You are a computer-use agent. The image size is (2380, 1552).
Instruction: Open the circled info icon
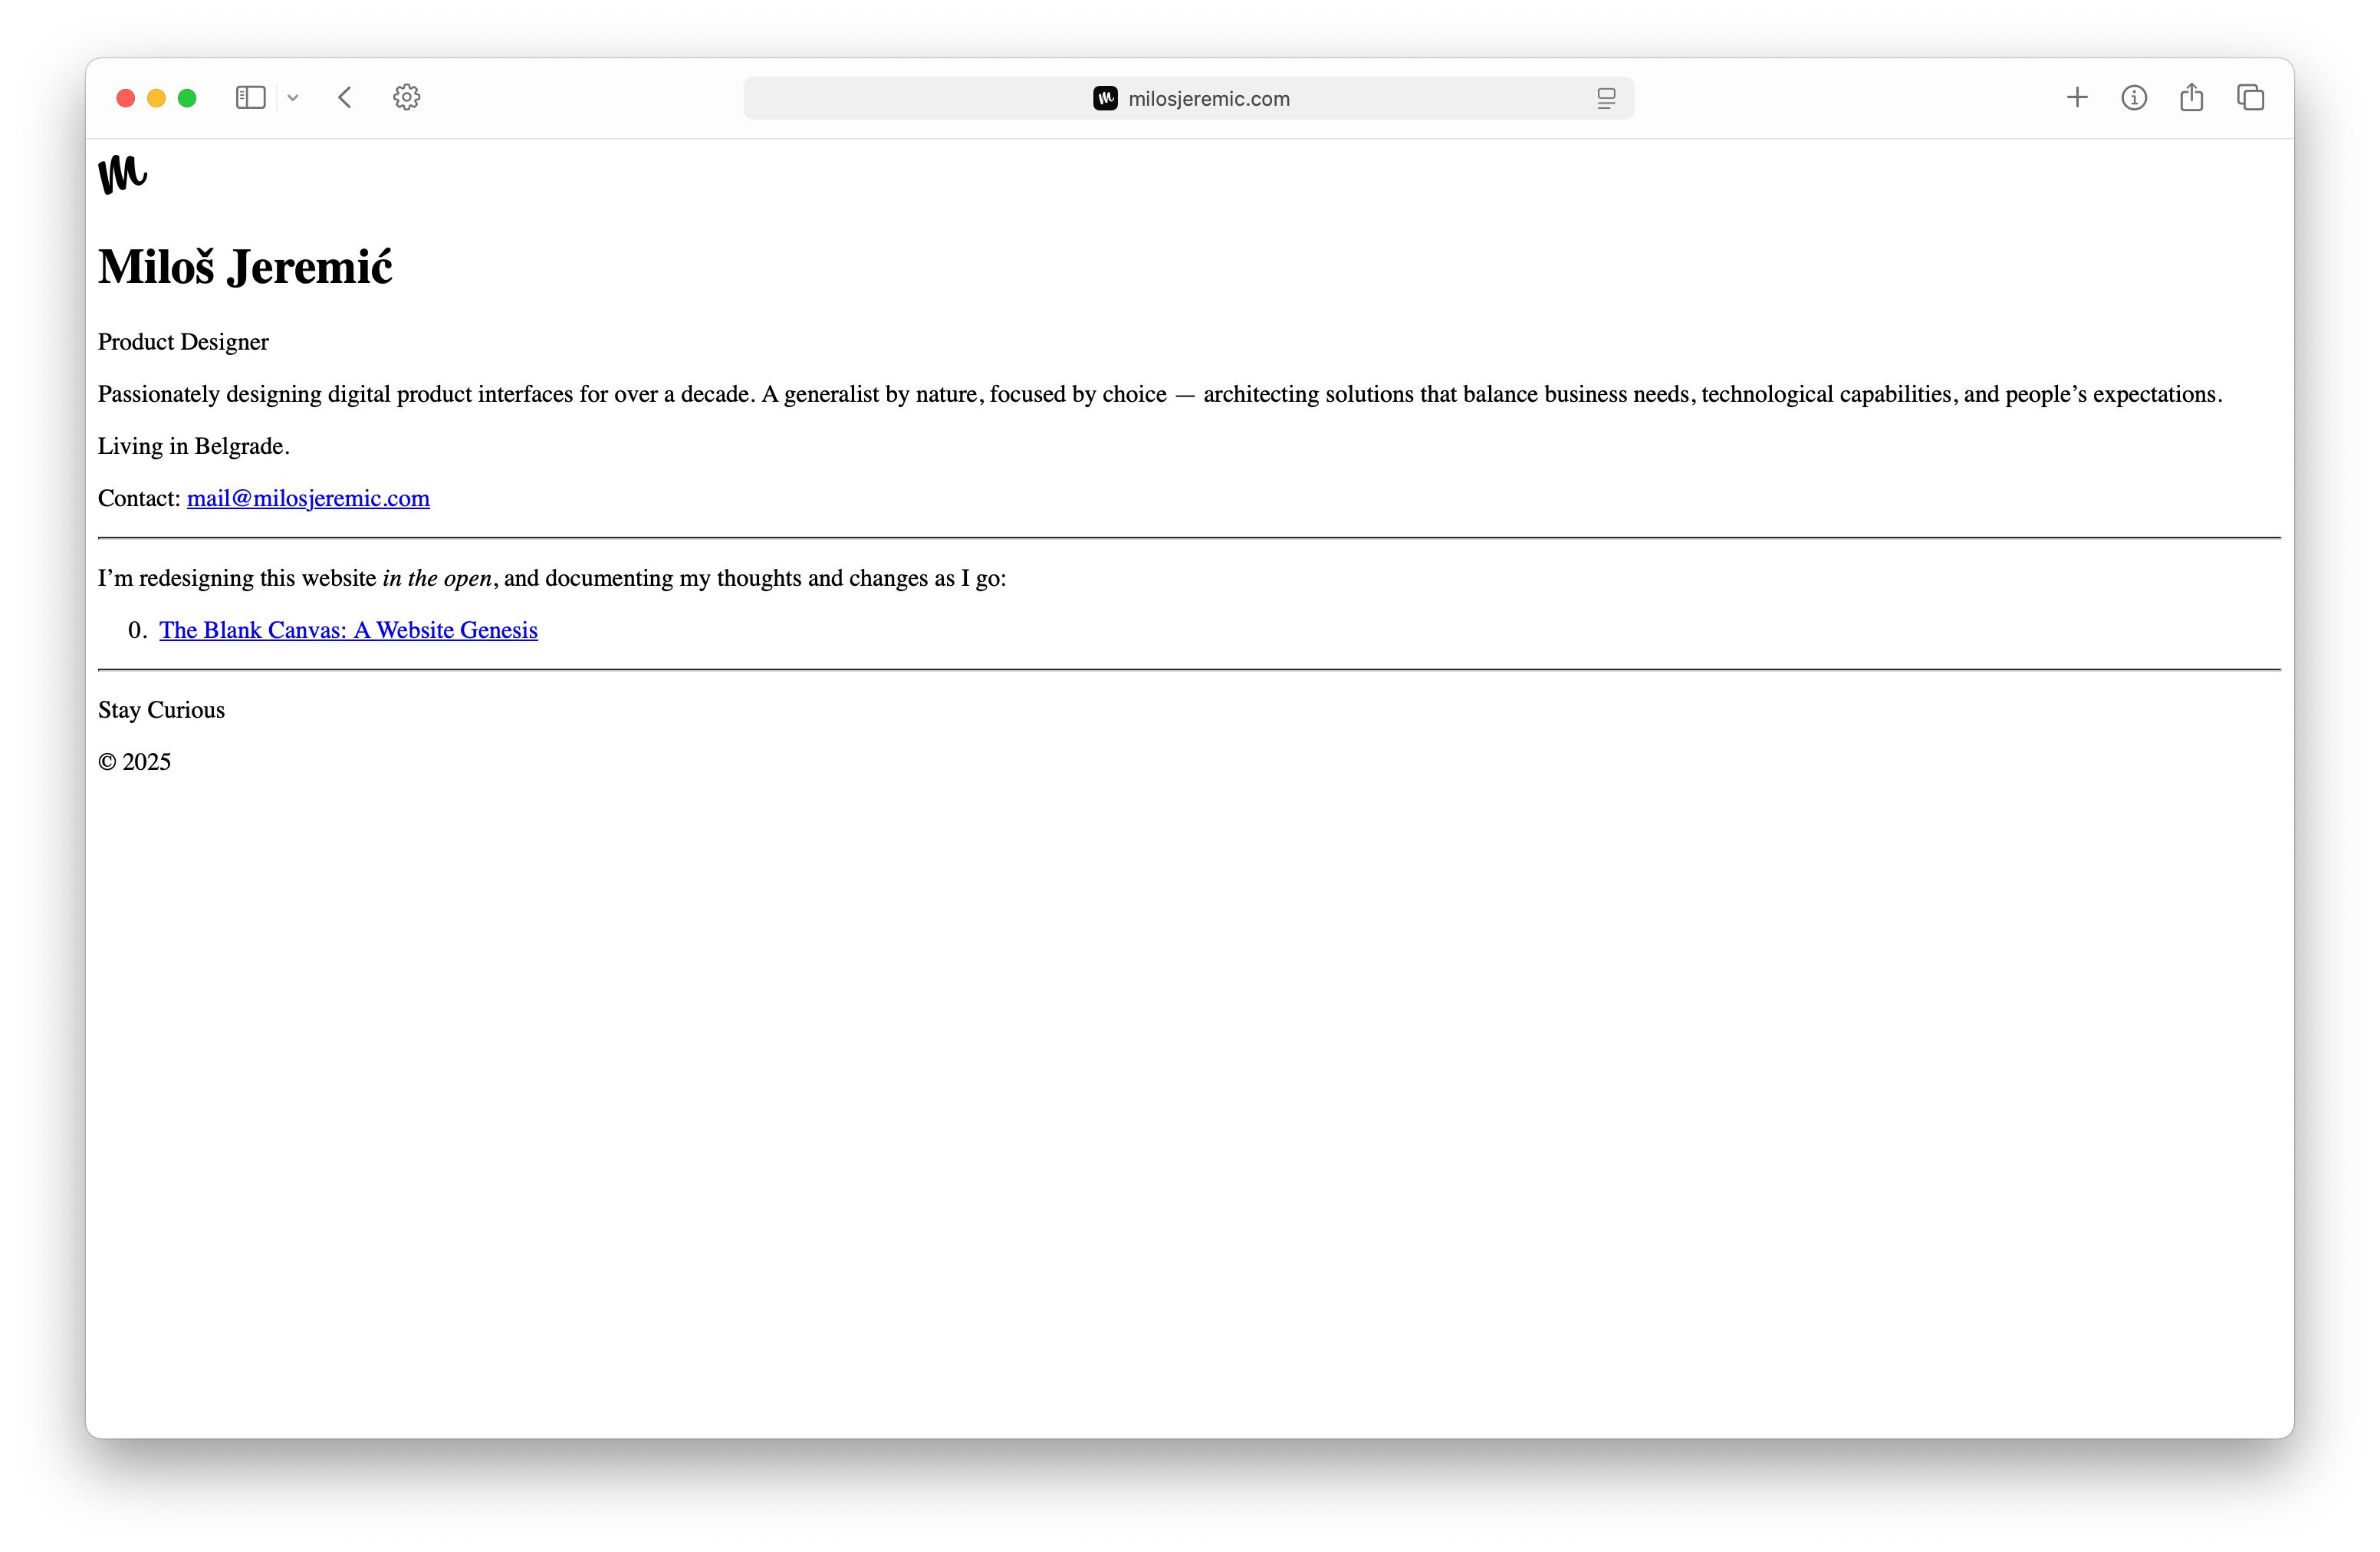(x=2134, y=97)
